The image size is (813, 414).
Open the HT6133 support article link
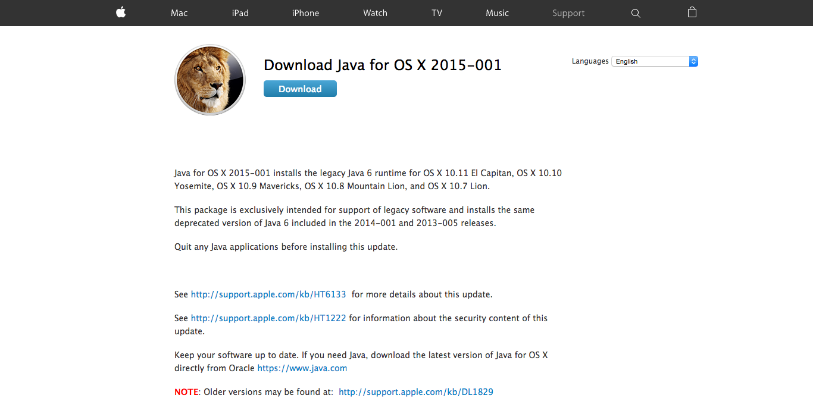[268, 294]
